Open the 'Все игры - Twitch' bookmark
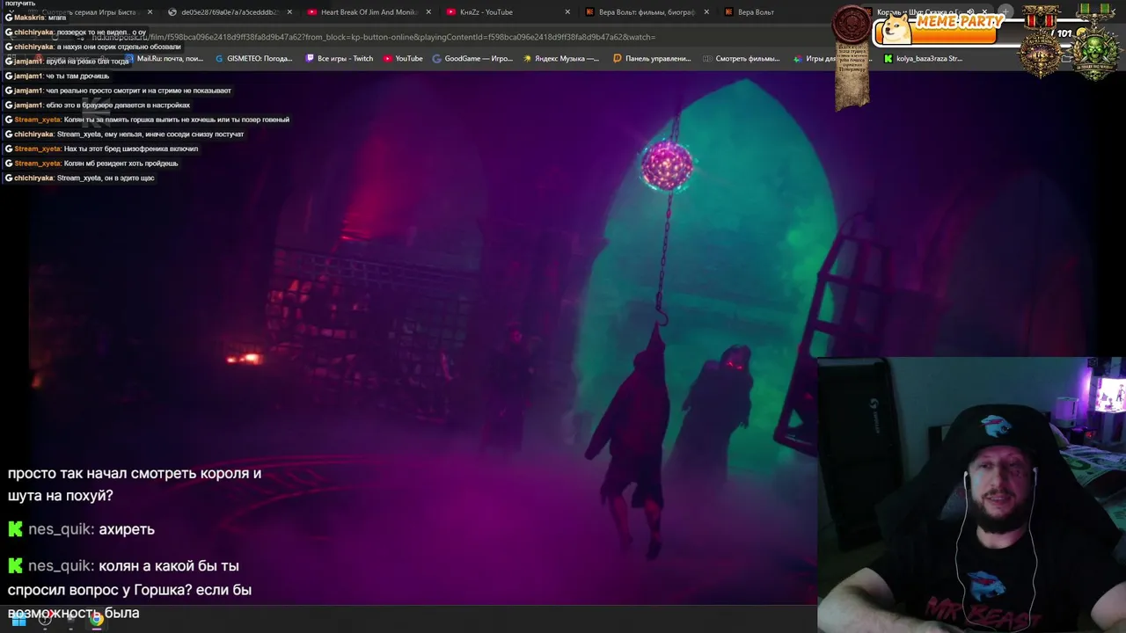The image size is (1126, 633). pyautogui.click(x=339, y=59)
